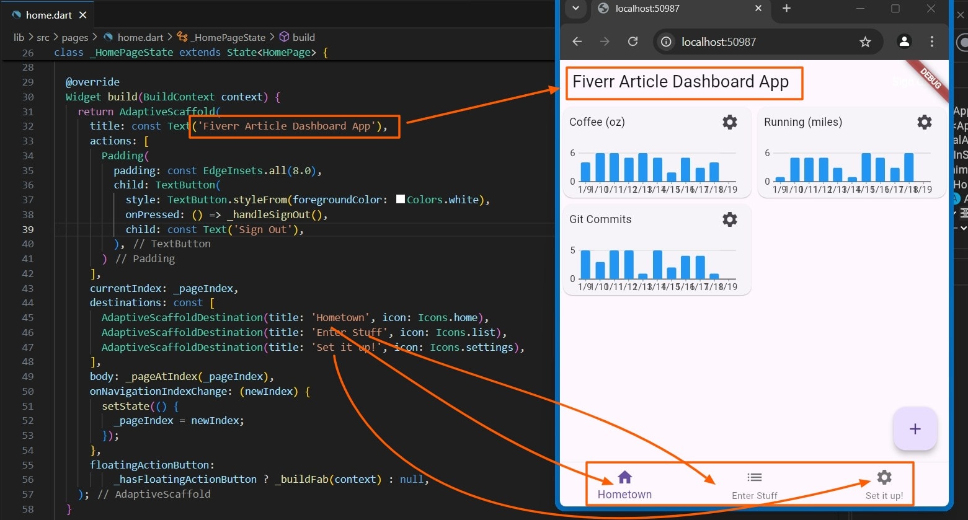Select _HomePageState in the breadcrumb
The height and width of the screenshot is (520, 968).
point(221,37)
